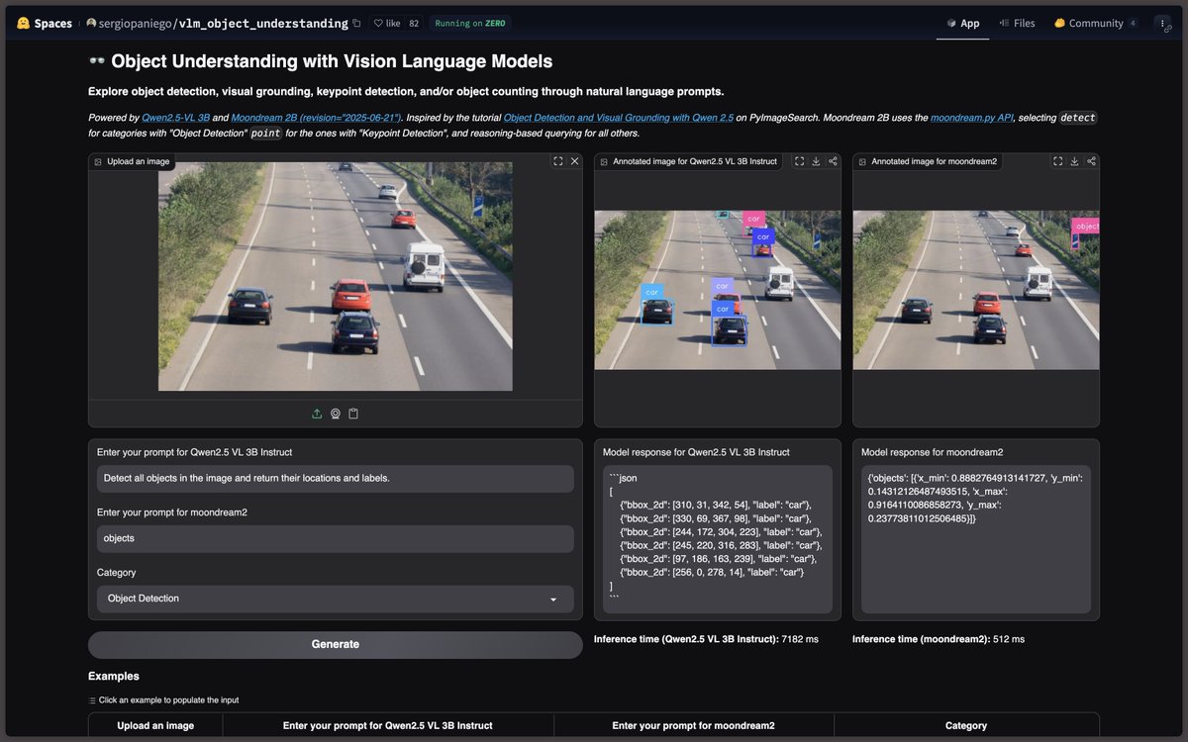Click the Qwen2.5 model response JSON textbox
This screenshot has height=742, width=1188.
click(718, 539)
